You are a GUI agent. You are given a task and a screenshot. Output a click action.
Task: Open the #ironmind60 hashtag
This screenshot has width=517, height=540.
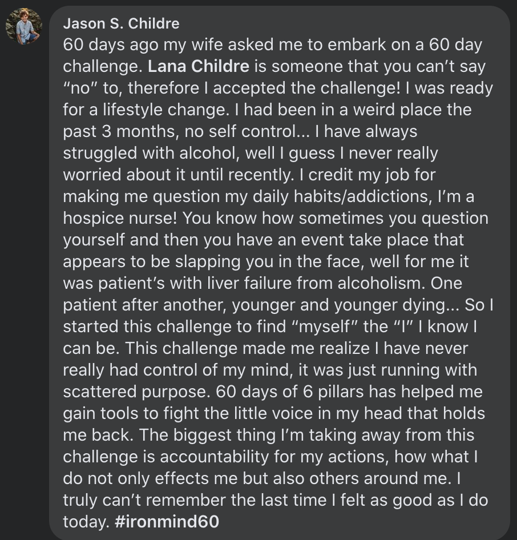coord(167,521)
